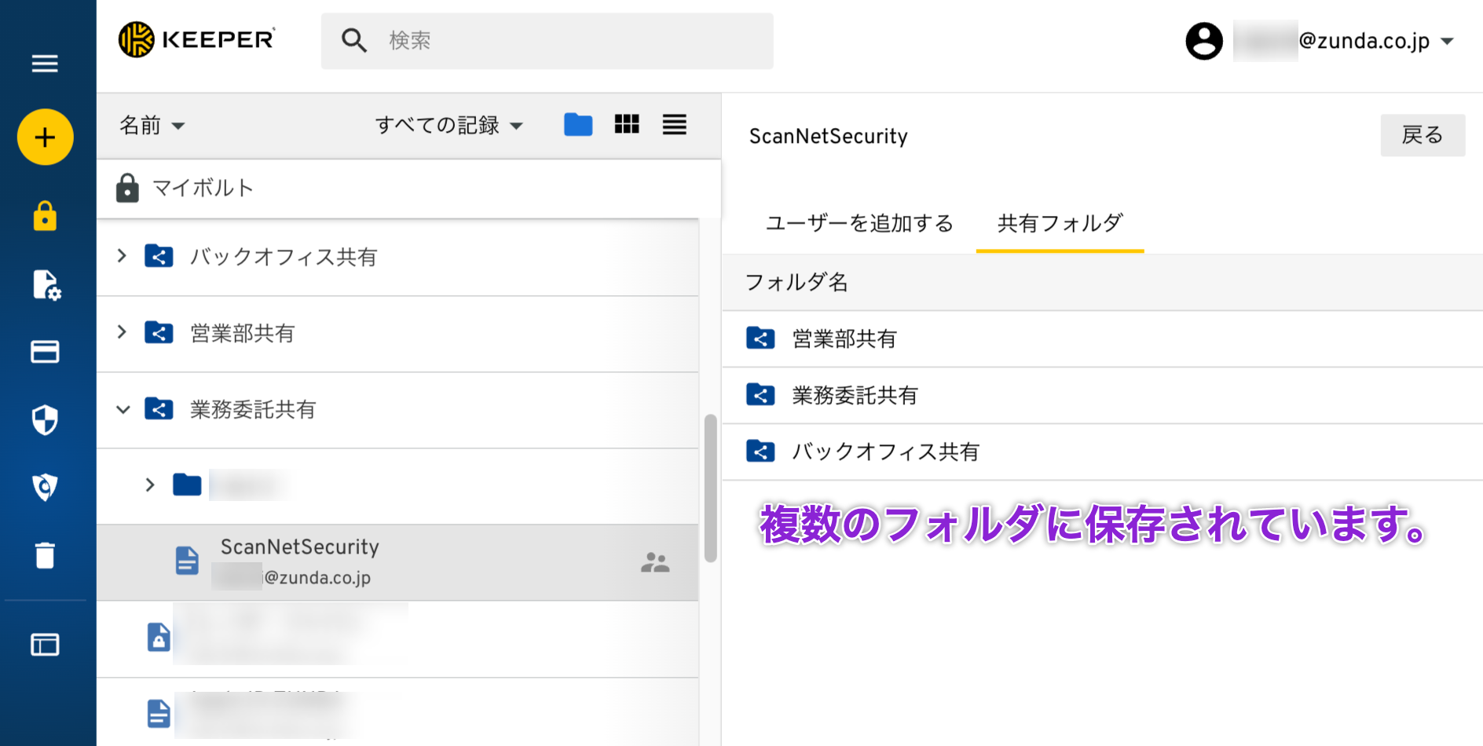This screenshot has width=1483, height=746.
Task: Click the 戻る button
Action: (x=1423, y=135)
